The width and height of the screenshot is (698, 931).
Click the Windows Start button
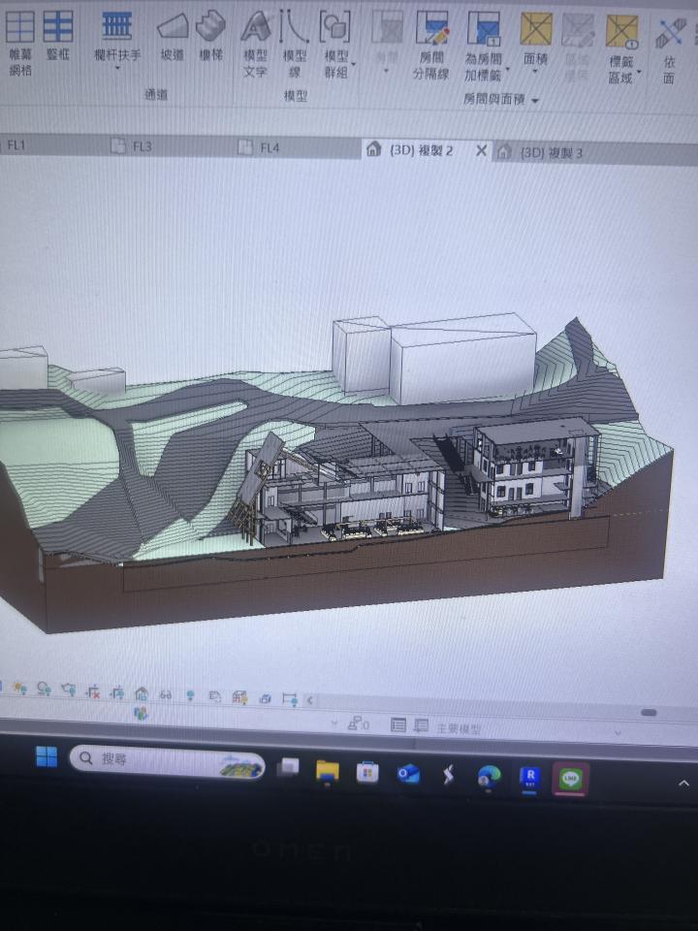[46, 756]
